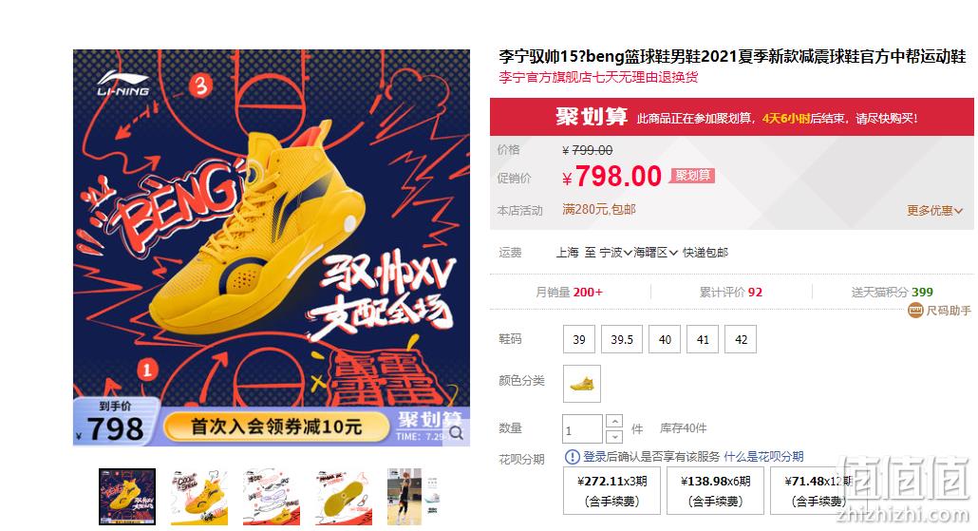This screenshot has width=978, height=531.
Task: Increase quantity with the up arrow
Action: [x=613, y=421]
